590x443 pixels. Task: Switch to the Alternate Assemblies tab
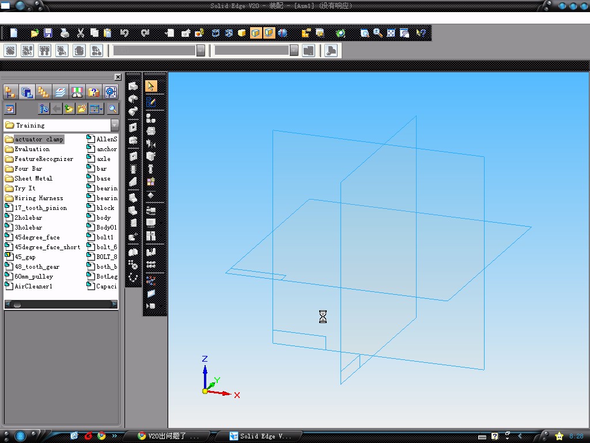click(44, 92)
